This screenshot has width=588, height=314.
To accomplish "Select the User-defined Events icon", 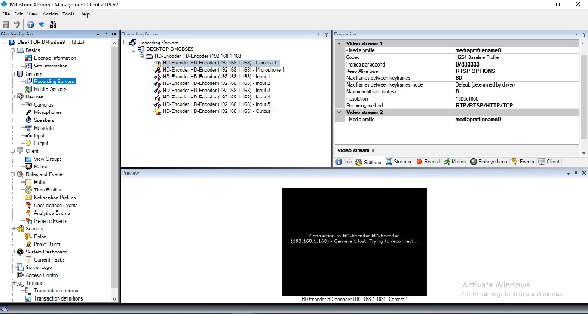I will click(28, 205).
